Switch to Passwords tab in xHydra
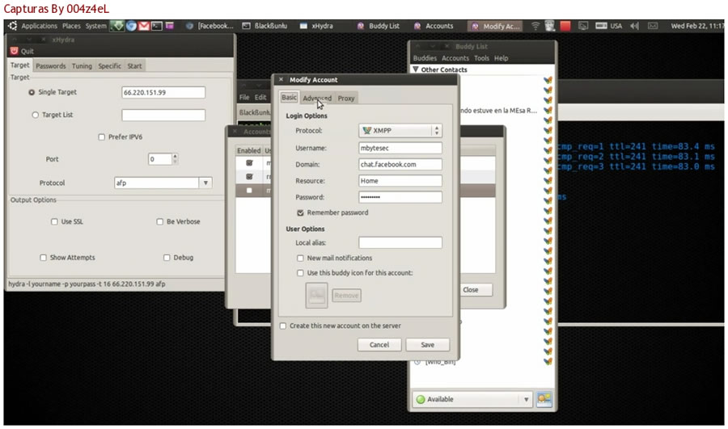The image size is (728, 429). [x=51, y=66]
